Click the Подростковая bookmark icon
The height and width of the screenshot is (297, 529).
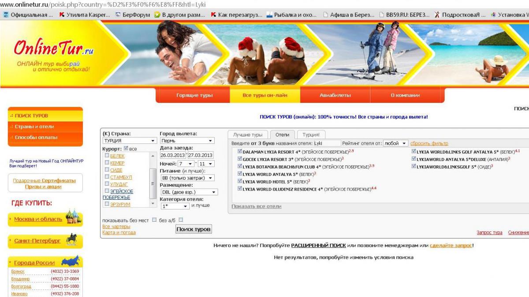437,15
